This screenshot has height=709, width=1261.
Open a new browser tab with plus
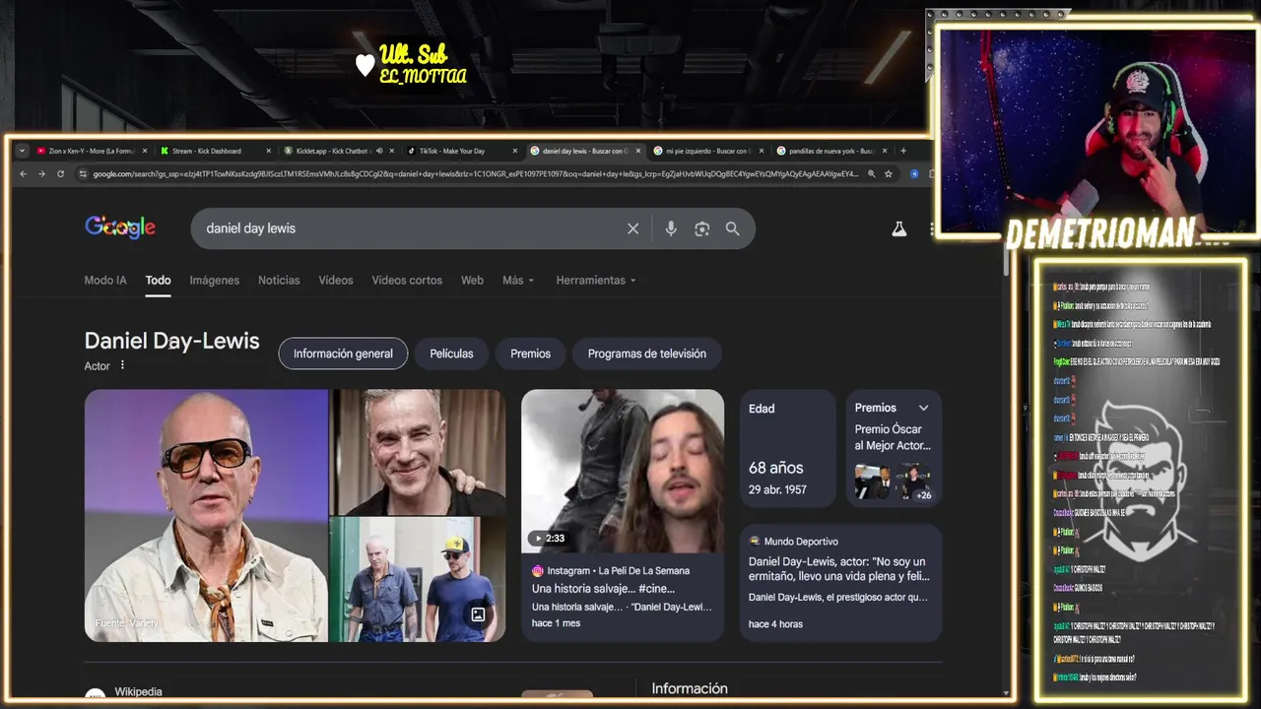pos(902,151)
